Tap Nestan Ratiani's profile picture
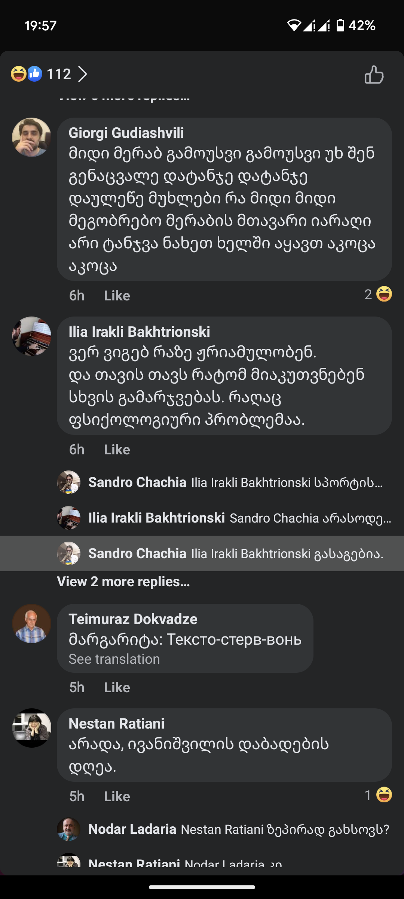 pos(31,728)
